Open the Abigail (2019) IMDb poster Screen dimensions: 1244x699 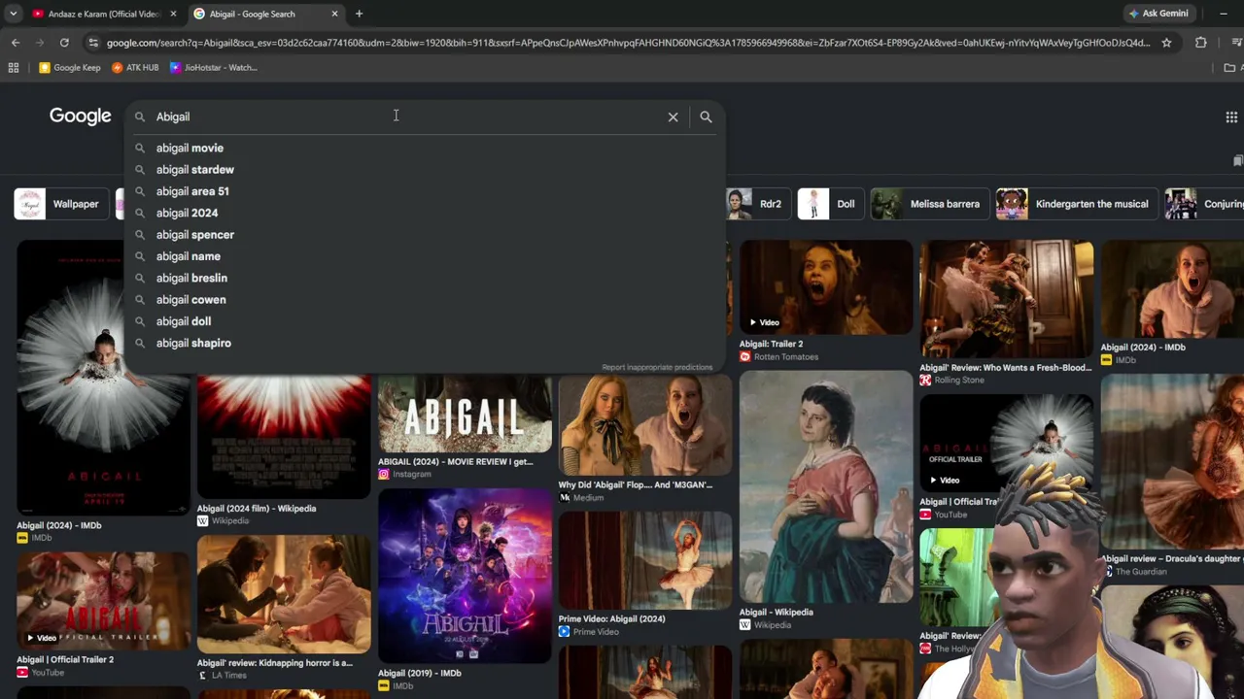pos(465,577)
